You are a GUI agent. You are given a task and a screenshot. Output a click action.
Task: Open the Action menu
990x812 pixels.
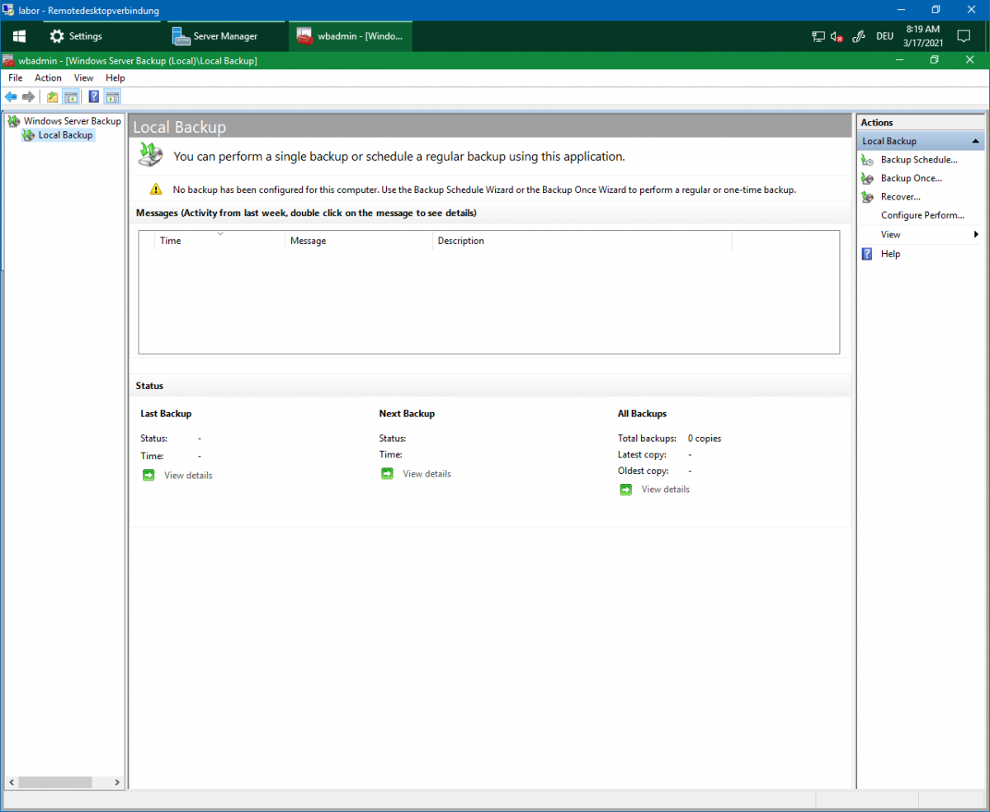48,77
